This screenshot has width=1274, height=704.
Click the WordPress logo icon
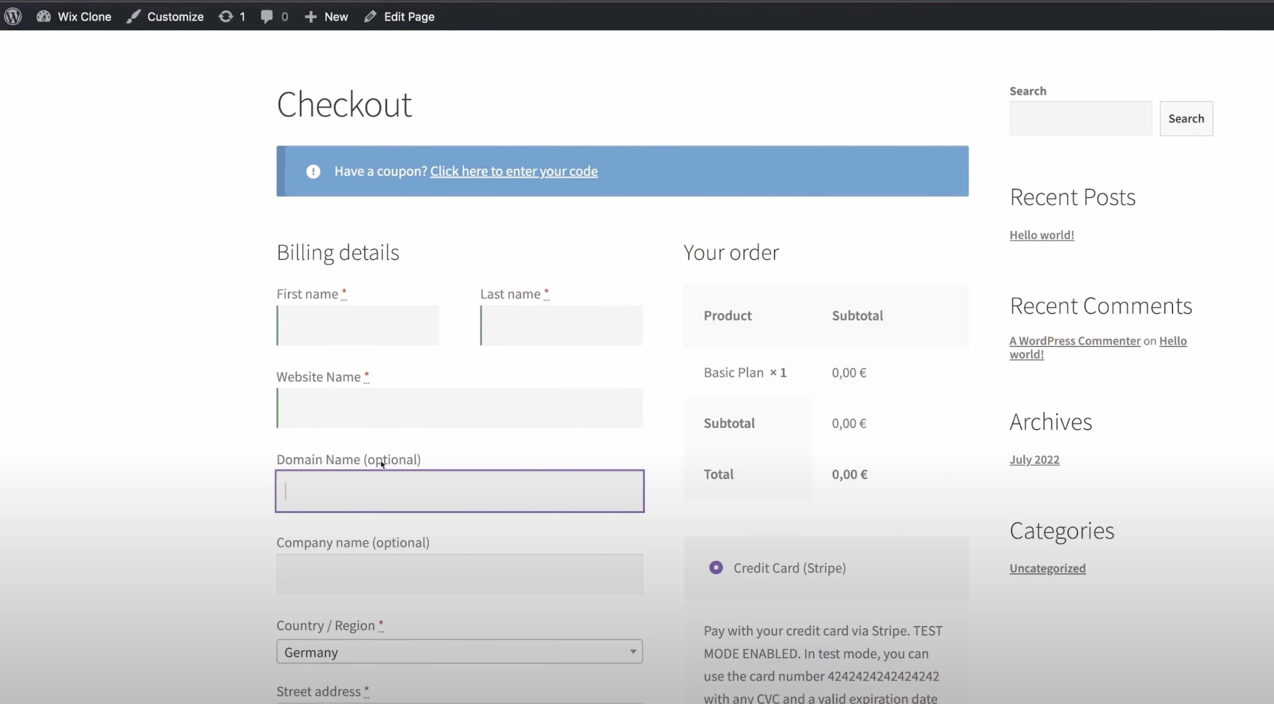(13, 16)
